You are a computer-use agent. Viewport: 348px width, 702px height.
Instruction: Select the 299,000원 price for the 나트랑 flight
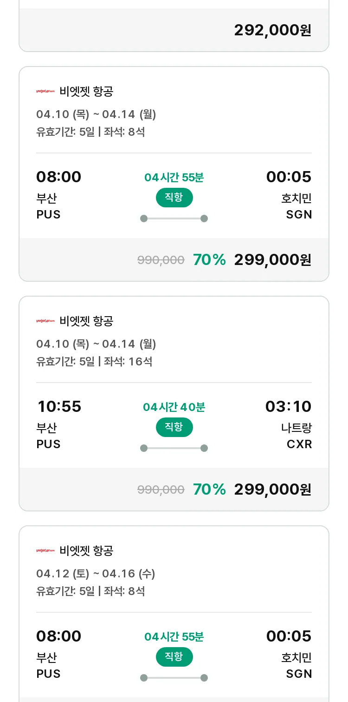(x=272, y=490)
